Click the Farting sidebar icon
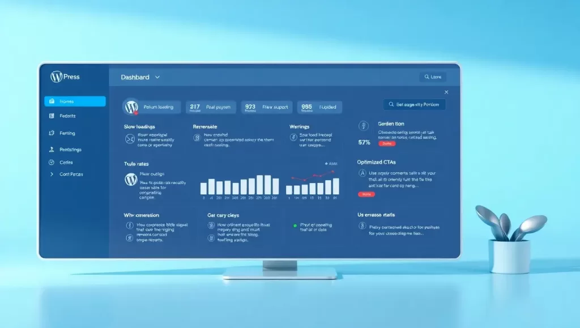The image size is (580, 328). pos(52,133)
